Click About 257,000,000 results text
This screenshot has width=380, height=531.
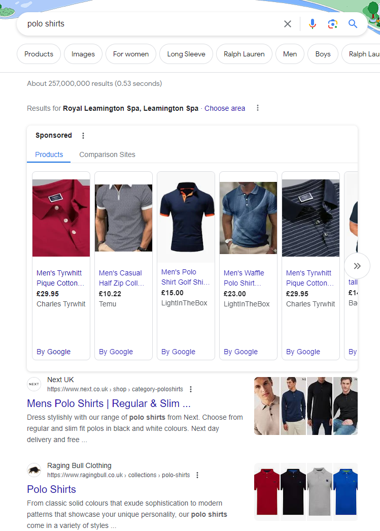click(x=94, y=83)
